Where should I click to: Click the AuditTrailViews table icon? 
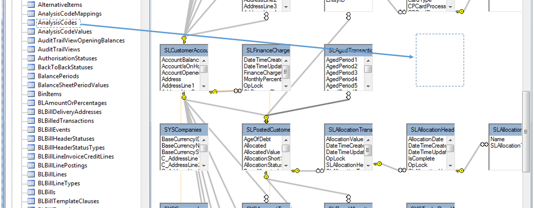click(31, 49)
